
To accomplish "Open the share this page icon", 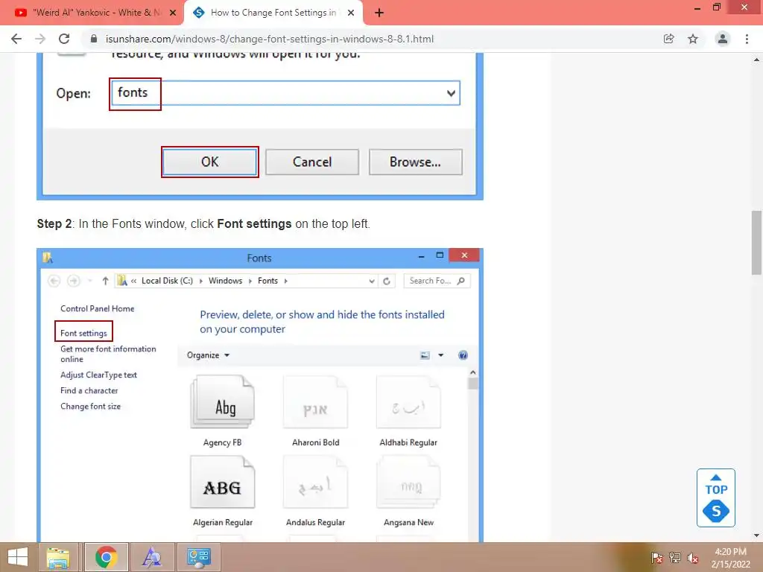I will tap(668, 39).
